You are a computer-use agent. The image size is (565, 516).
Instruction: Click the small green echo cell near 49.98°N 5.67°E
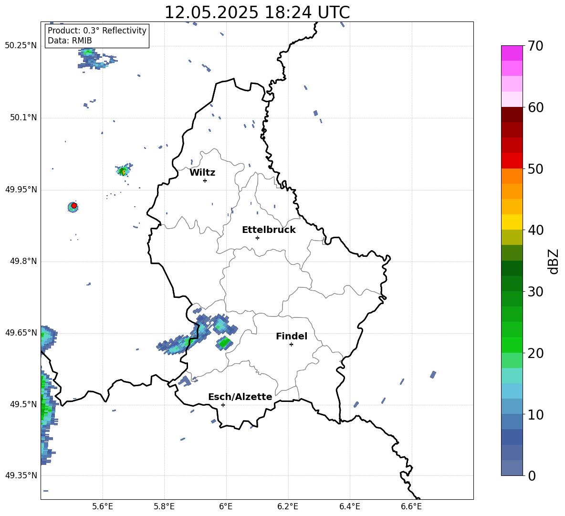123,170
